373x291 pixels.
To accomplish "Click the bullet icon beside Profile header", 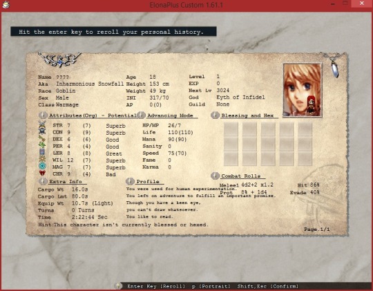I will coord(130,181).
